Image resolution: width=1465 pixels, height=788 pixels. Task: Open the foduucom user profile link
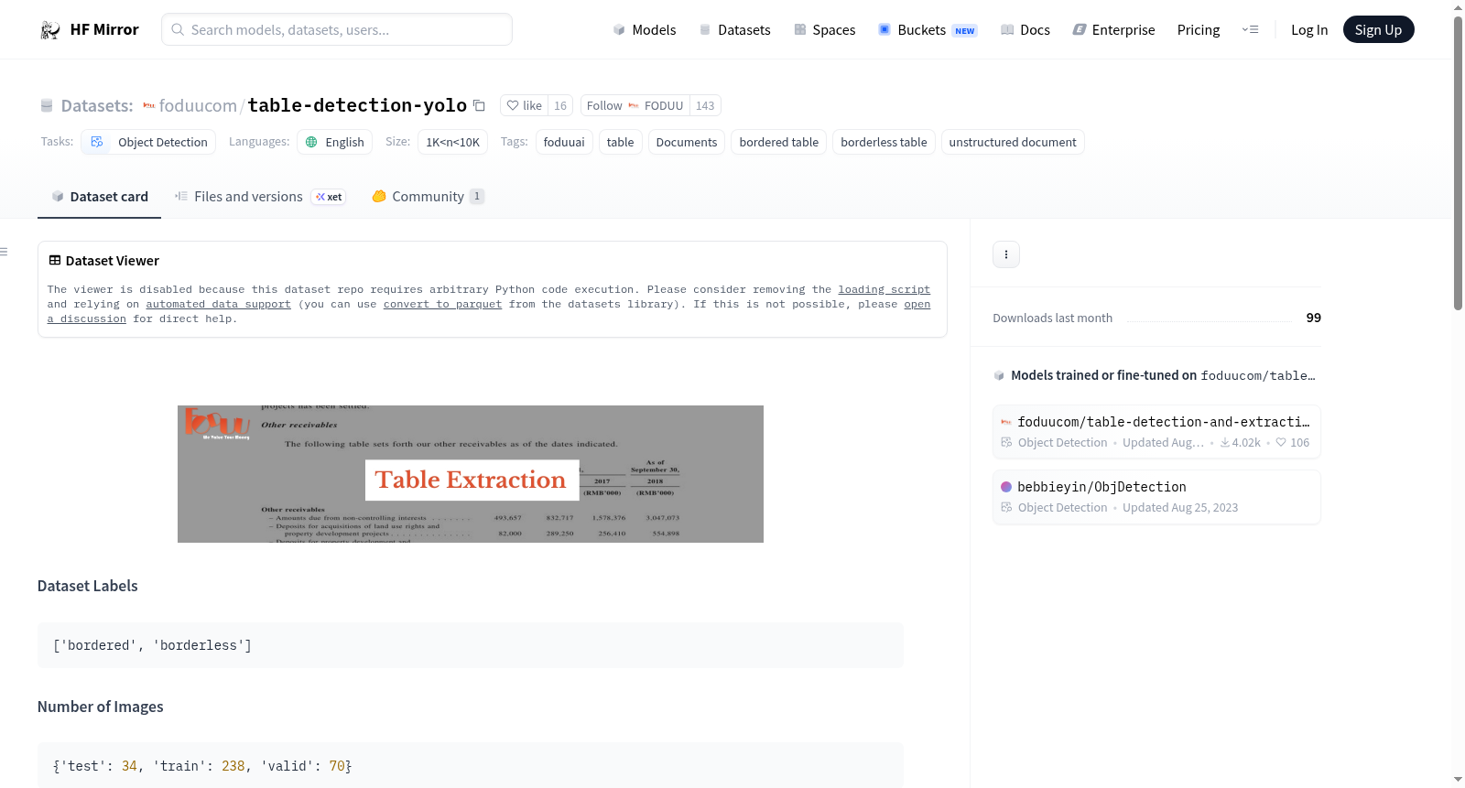198,106
